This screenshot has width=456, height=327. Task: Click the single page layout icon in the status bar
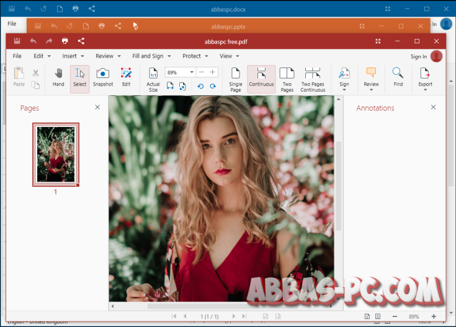tap(367, 316)
